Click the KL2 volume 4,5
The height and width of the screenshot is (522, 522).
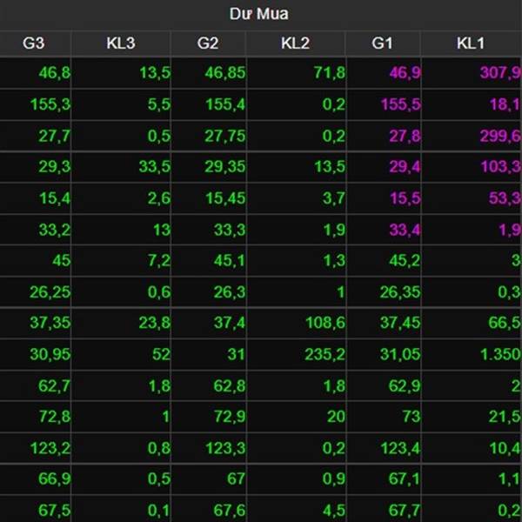[x=334, y=511]
